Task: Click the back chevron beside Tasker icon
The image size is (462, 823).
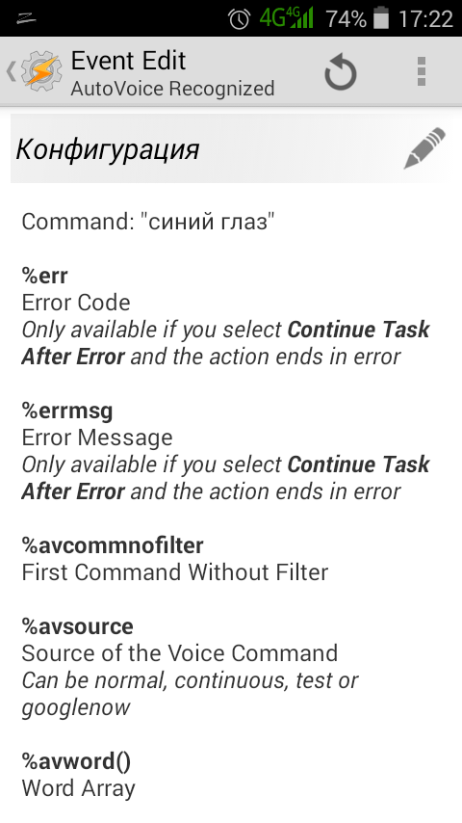Action: 11,71
